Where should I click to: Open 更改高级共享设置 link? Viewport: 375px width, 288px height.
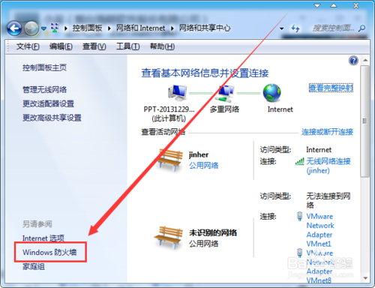[x=52, y=118]
